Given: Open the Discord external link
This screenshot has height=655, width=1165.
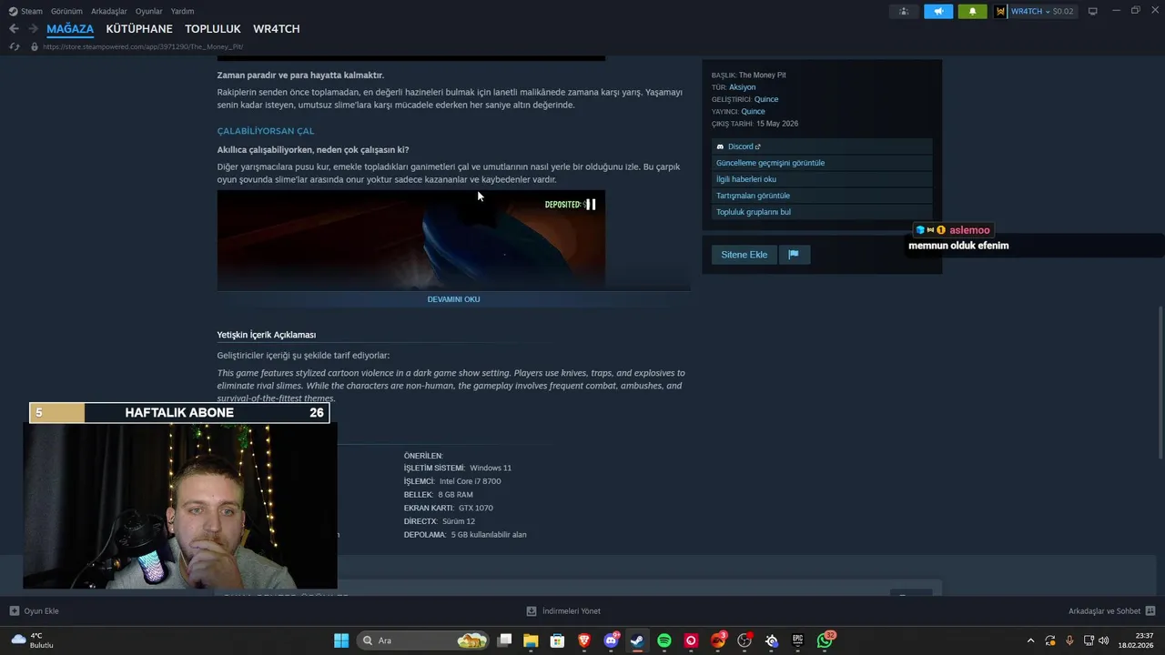Looking at the screenshot, I should (x=822, y=146).
